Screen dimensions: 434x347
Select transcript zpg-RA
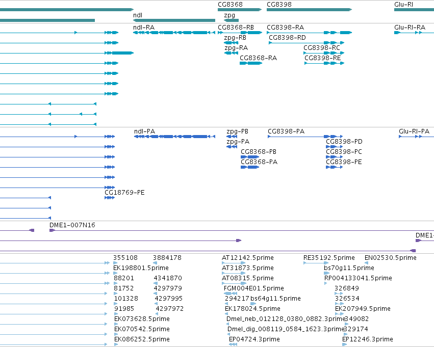pyautogui.click(x=236, y=48)
